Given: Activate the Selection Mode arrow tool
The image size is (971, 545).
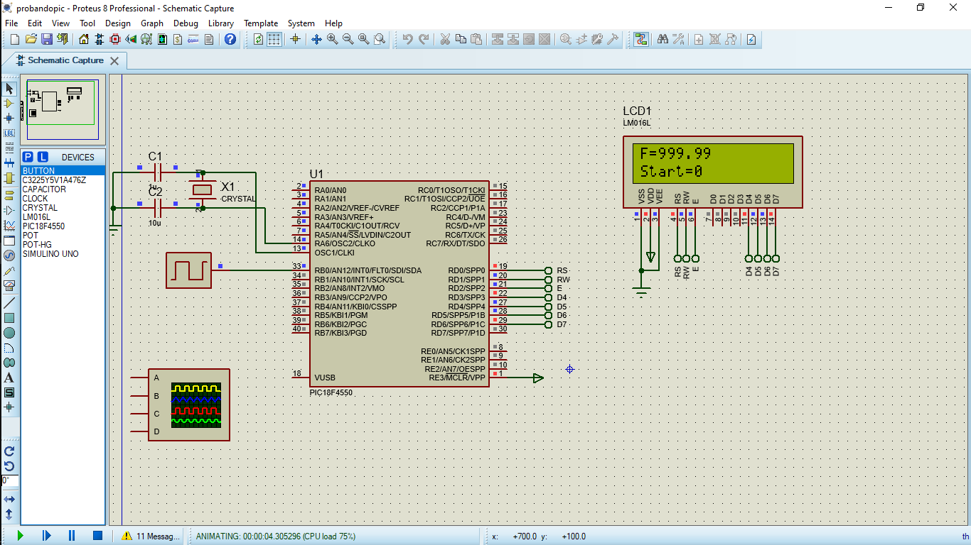Looking at the screenshot, I should click(x=9, y=89).
